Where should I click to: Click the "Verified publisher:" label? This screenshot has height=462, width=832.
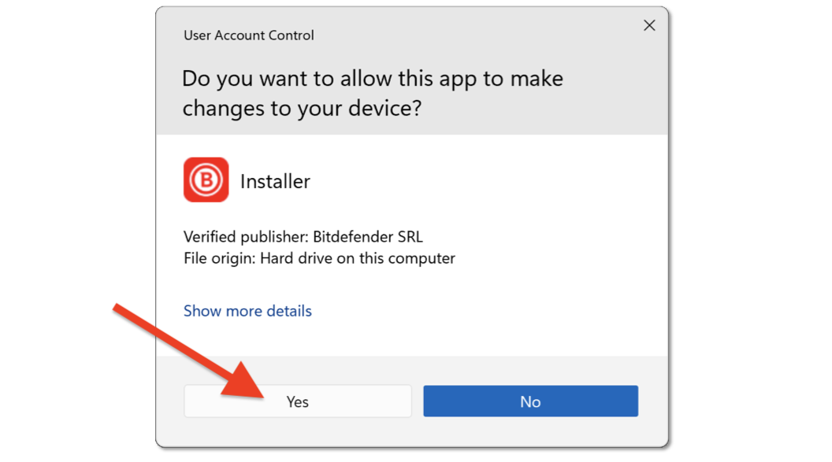point(246,236)
